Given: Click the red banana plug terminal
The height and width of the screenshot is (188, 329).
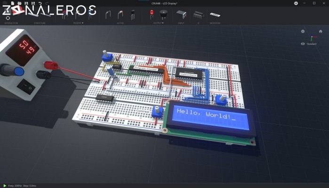Looking at the screenshot, I should 51,65.
